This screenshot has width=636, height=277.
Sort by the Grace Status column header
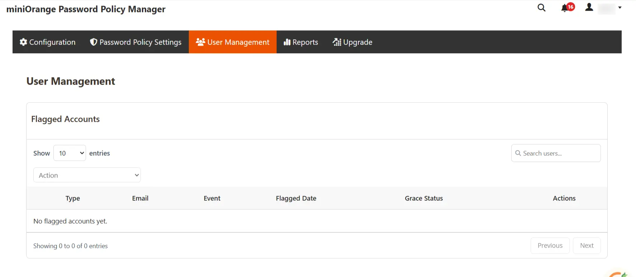[x=424, y=198]
